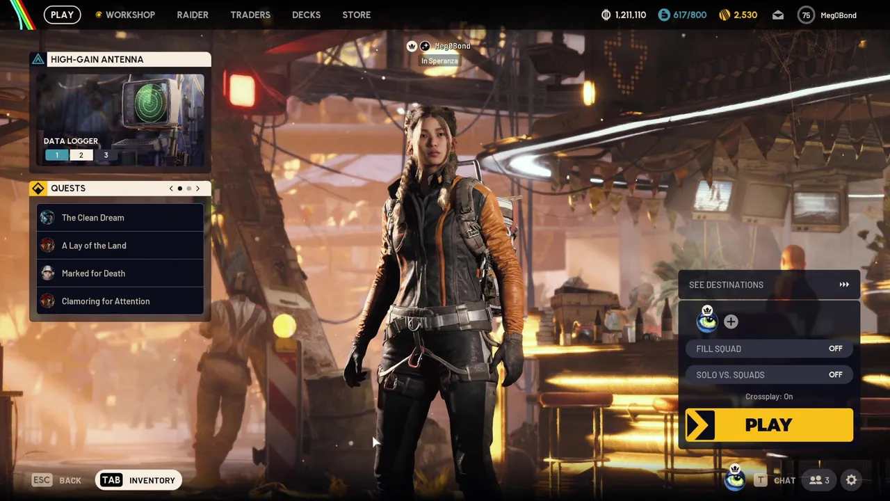Open the Data Logger project thumbnail
The height and width of the screenshot is (501, 890).
[120, 119]
